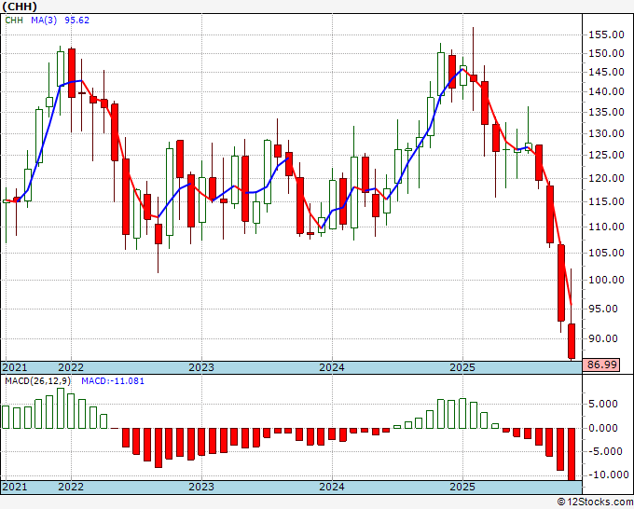Click the 95.62 moving average value
The height and width of the screenshot is (509, 634).
click(76, 21)
